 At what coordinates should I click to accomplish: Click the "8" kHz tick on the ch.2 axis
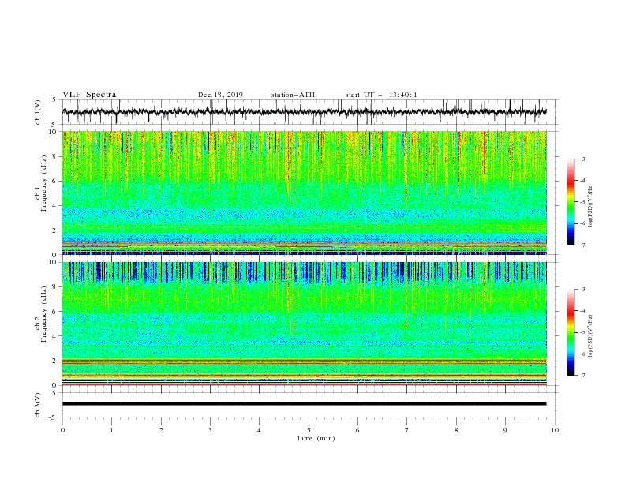click(55, 287)
